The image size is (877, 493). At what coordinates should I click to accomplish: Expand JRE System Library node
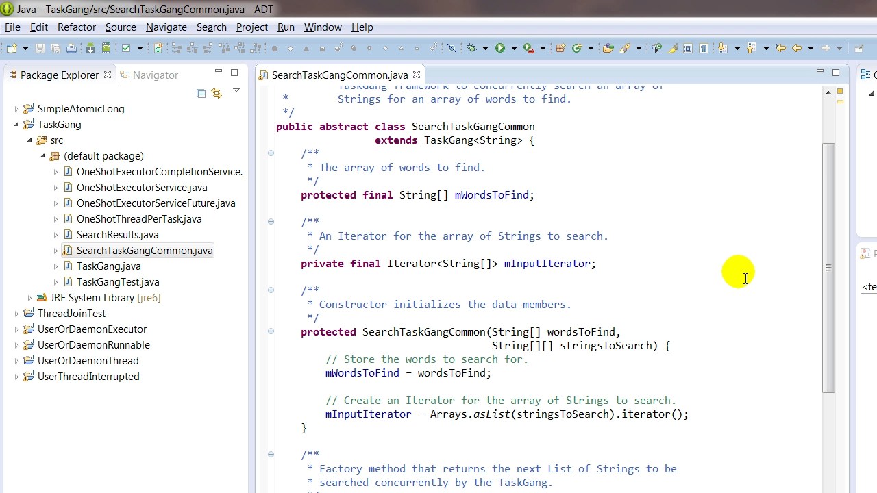coord(29,298)
